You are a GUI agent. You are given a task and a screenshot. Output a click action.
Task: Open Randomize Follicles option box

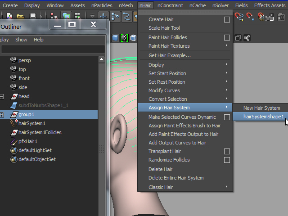(227, 160)
